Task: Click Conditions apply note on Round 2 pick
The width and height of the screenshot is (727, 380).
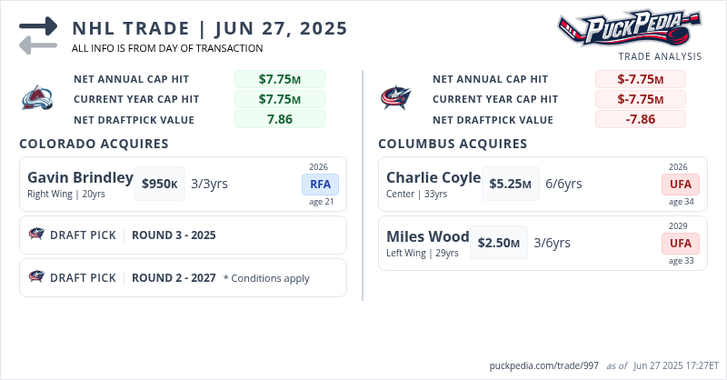Action: coord(266,277)
